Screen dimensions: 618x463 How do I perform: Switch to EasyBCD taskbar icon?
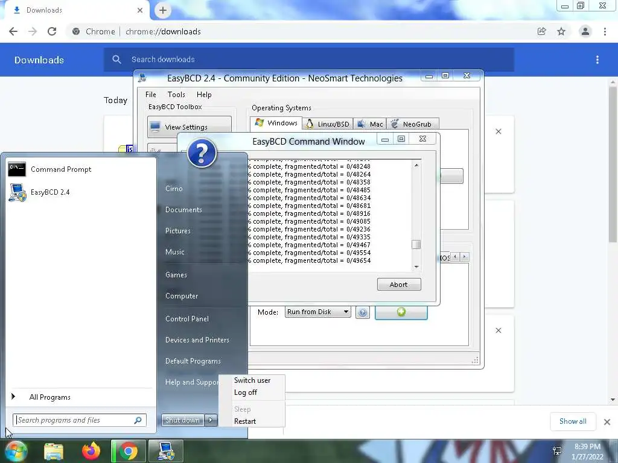pos(165,451)
